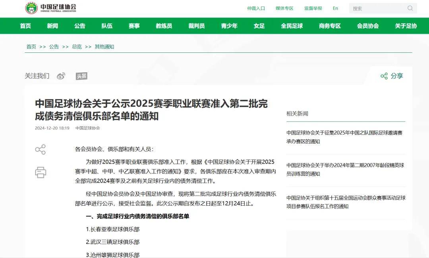Open the Weibo follow icon
The image size is (429, 258).
click(x=61, y=76)
